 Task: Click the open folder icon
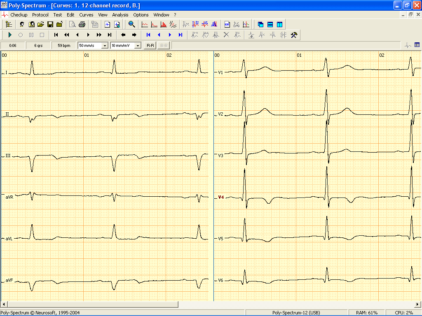[41, 24]
